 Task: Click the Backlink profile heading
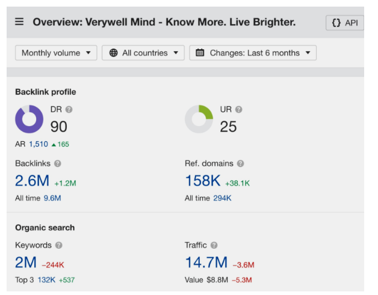(x=46, y=92)
